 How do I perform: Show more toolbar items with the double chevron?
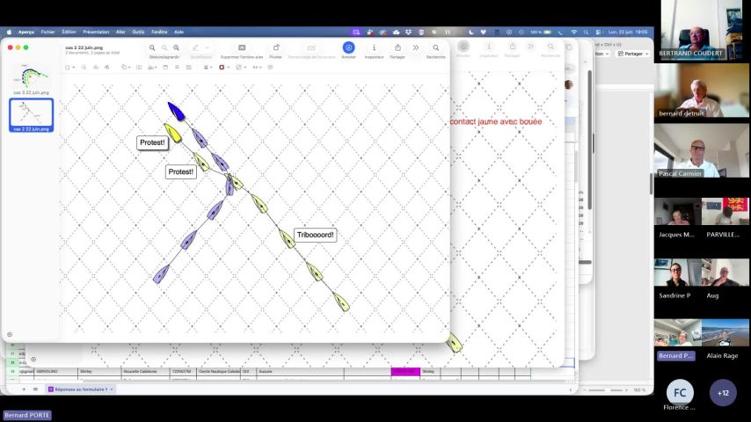click(416, 47)
